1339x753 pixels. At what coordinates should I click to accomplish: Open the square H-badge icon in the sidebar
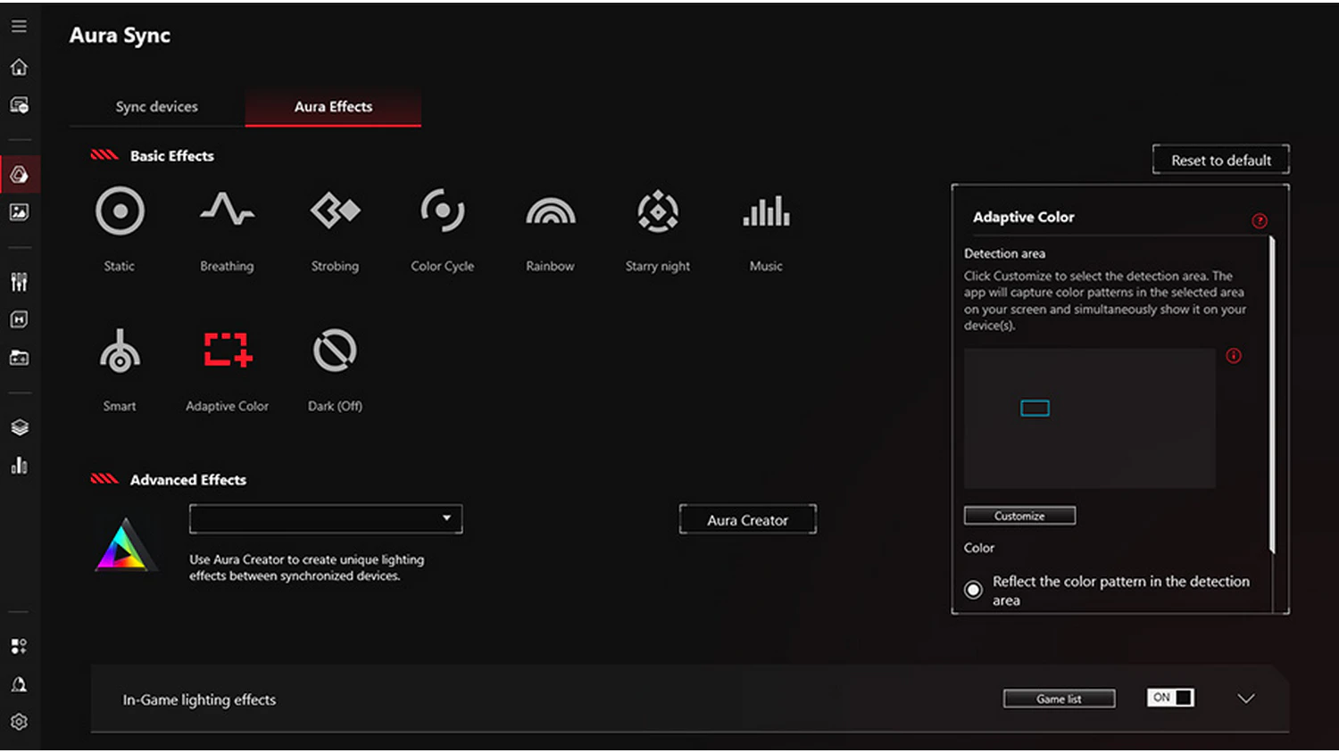pyautogui.click(x=19, y=319)
